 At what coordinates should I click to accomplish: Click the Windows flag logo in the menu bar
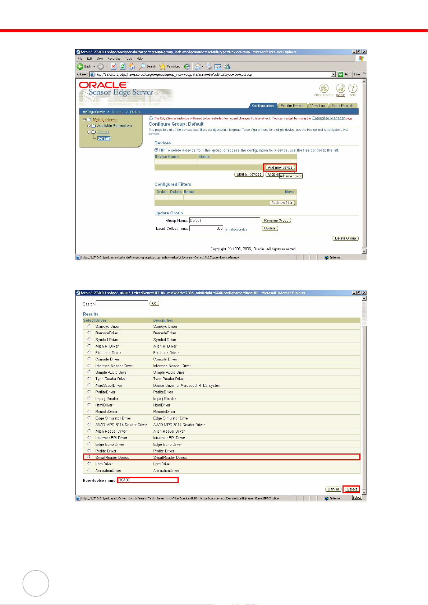tap(361, 59)
